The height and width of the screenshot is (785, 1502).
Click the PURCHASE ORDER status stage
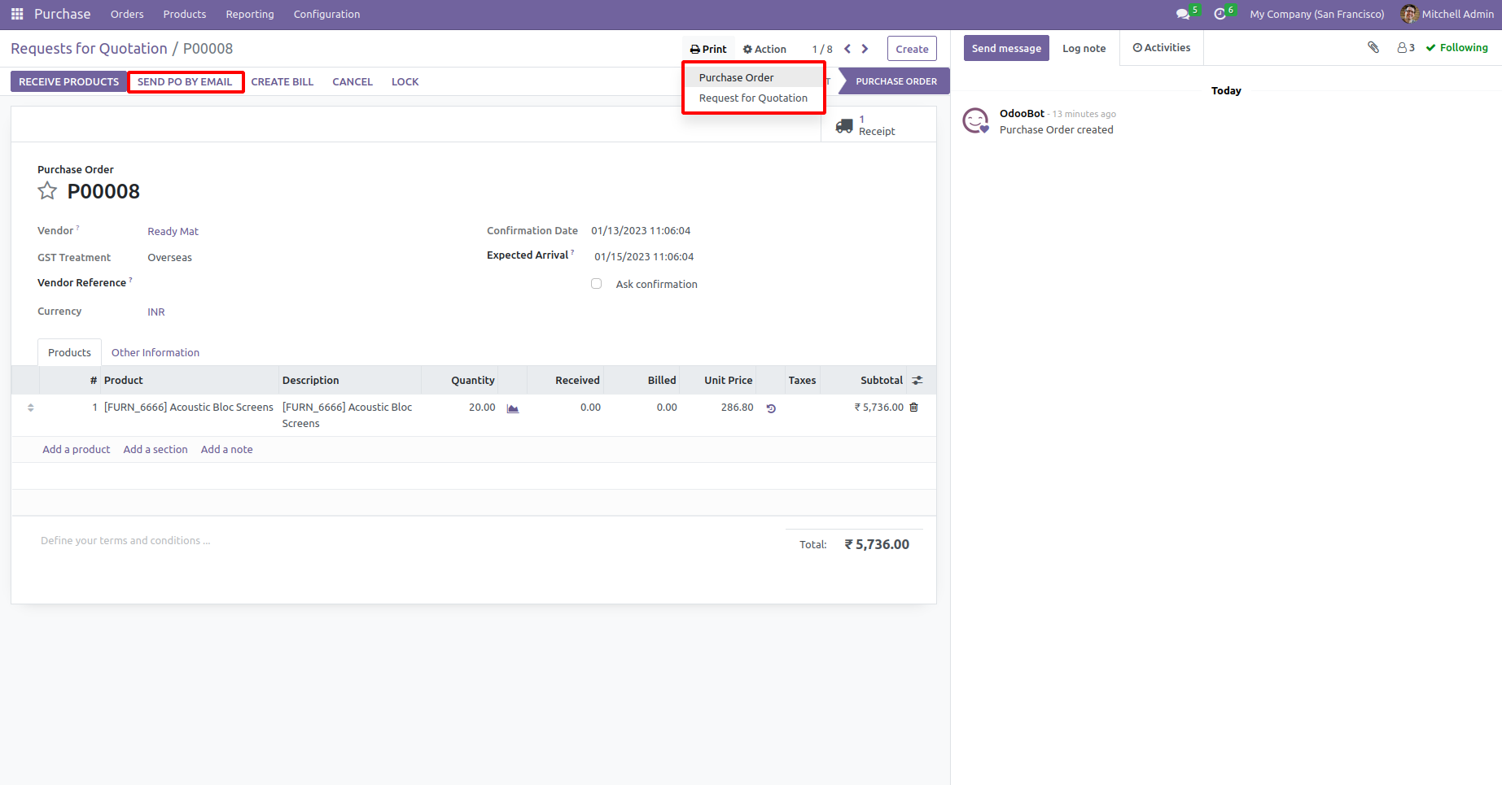point(895,81)
